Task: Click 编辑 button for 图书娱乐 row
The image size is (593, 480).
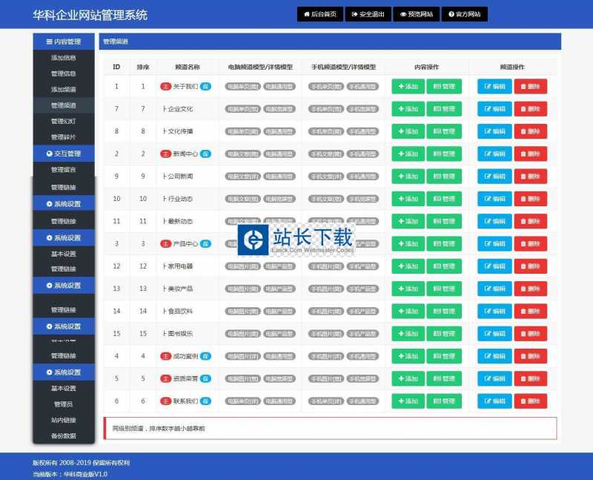Action: [x=494, y=334]
